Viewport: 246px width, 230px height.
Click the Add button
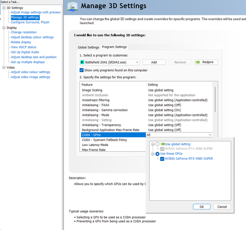click(154, 62)
